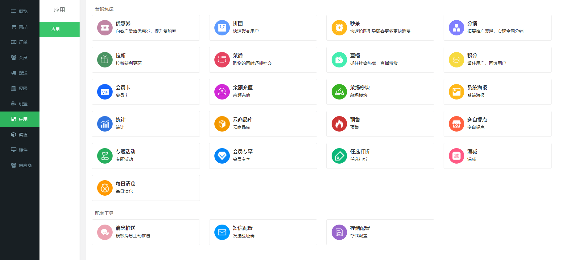
Task: Open the 消息推送 message push entry
Action: point(126,228)
